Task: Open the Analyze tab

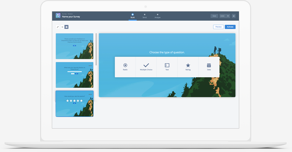Action: (x=157, y=16)
